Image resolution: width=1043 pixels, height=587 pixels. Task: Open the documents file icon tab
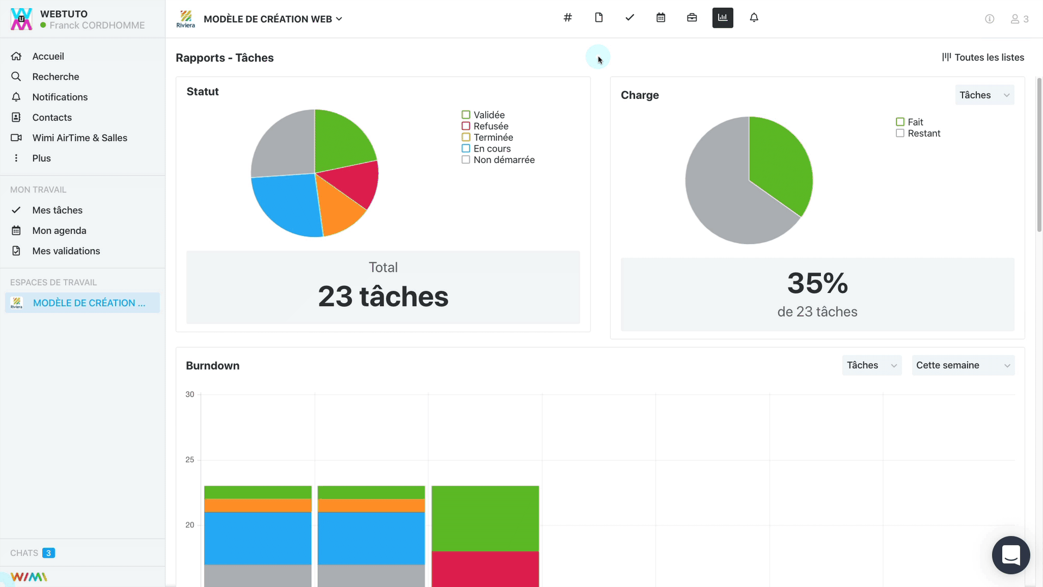(x=599, y=18)
